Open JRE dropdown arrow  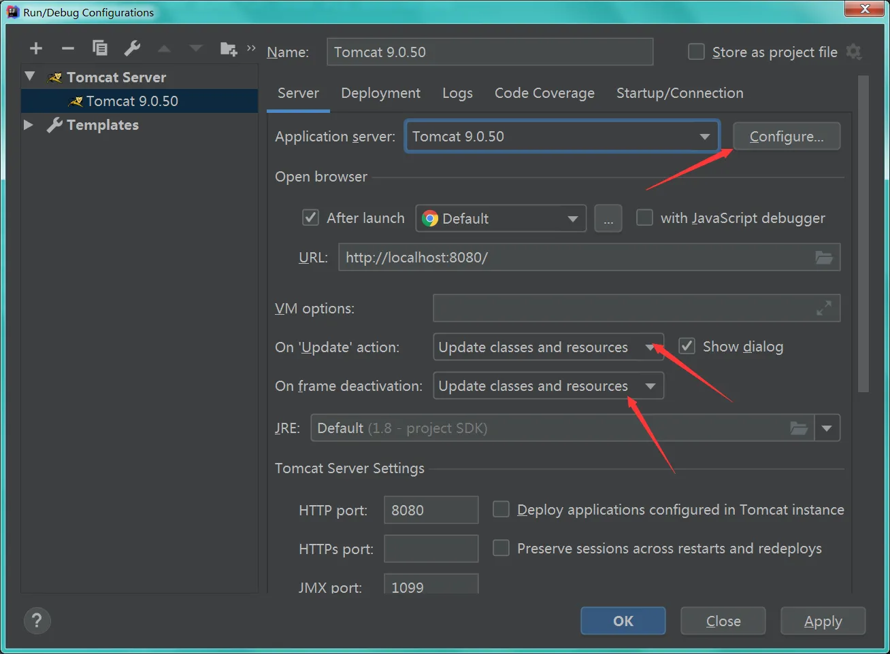click(827, 428)
